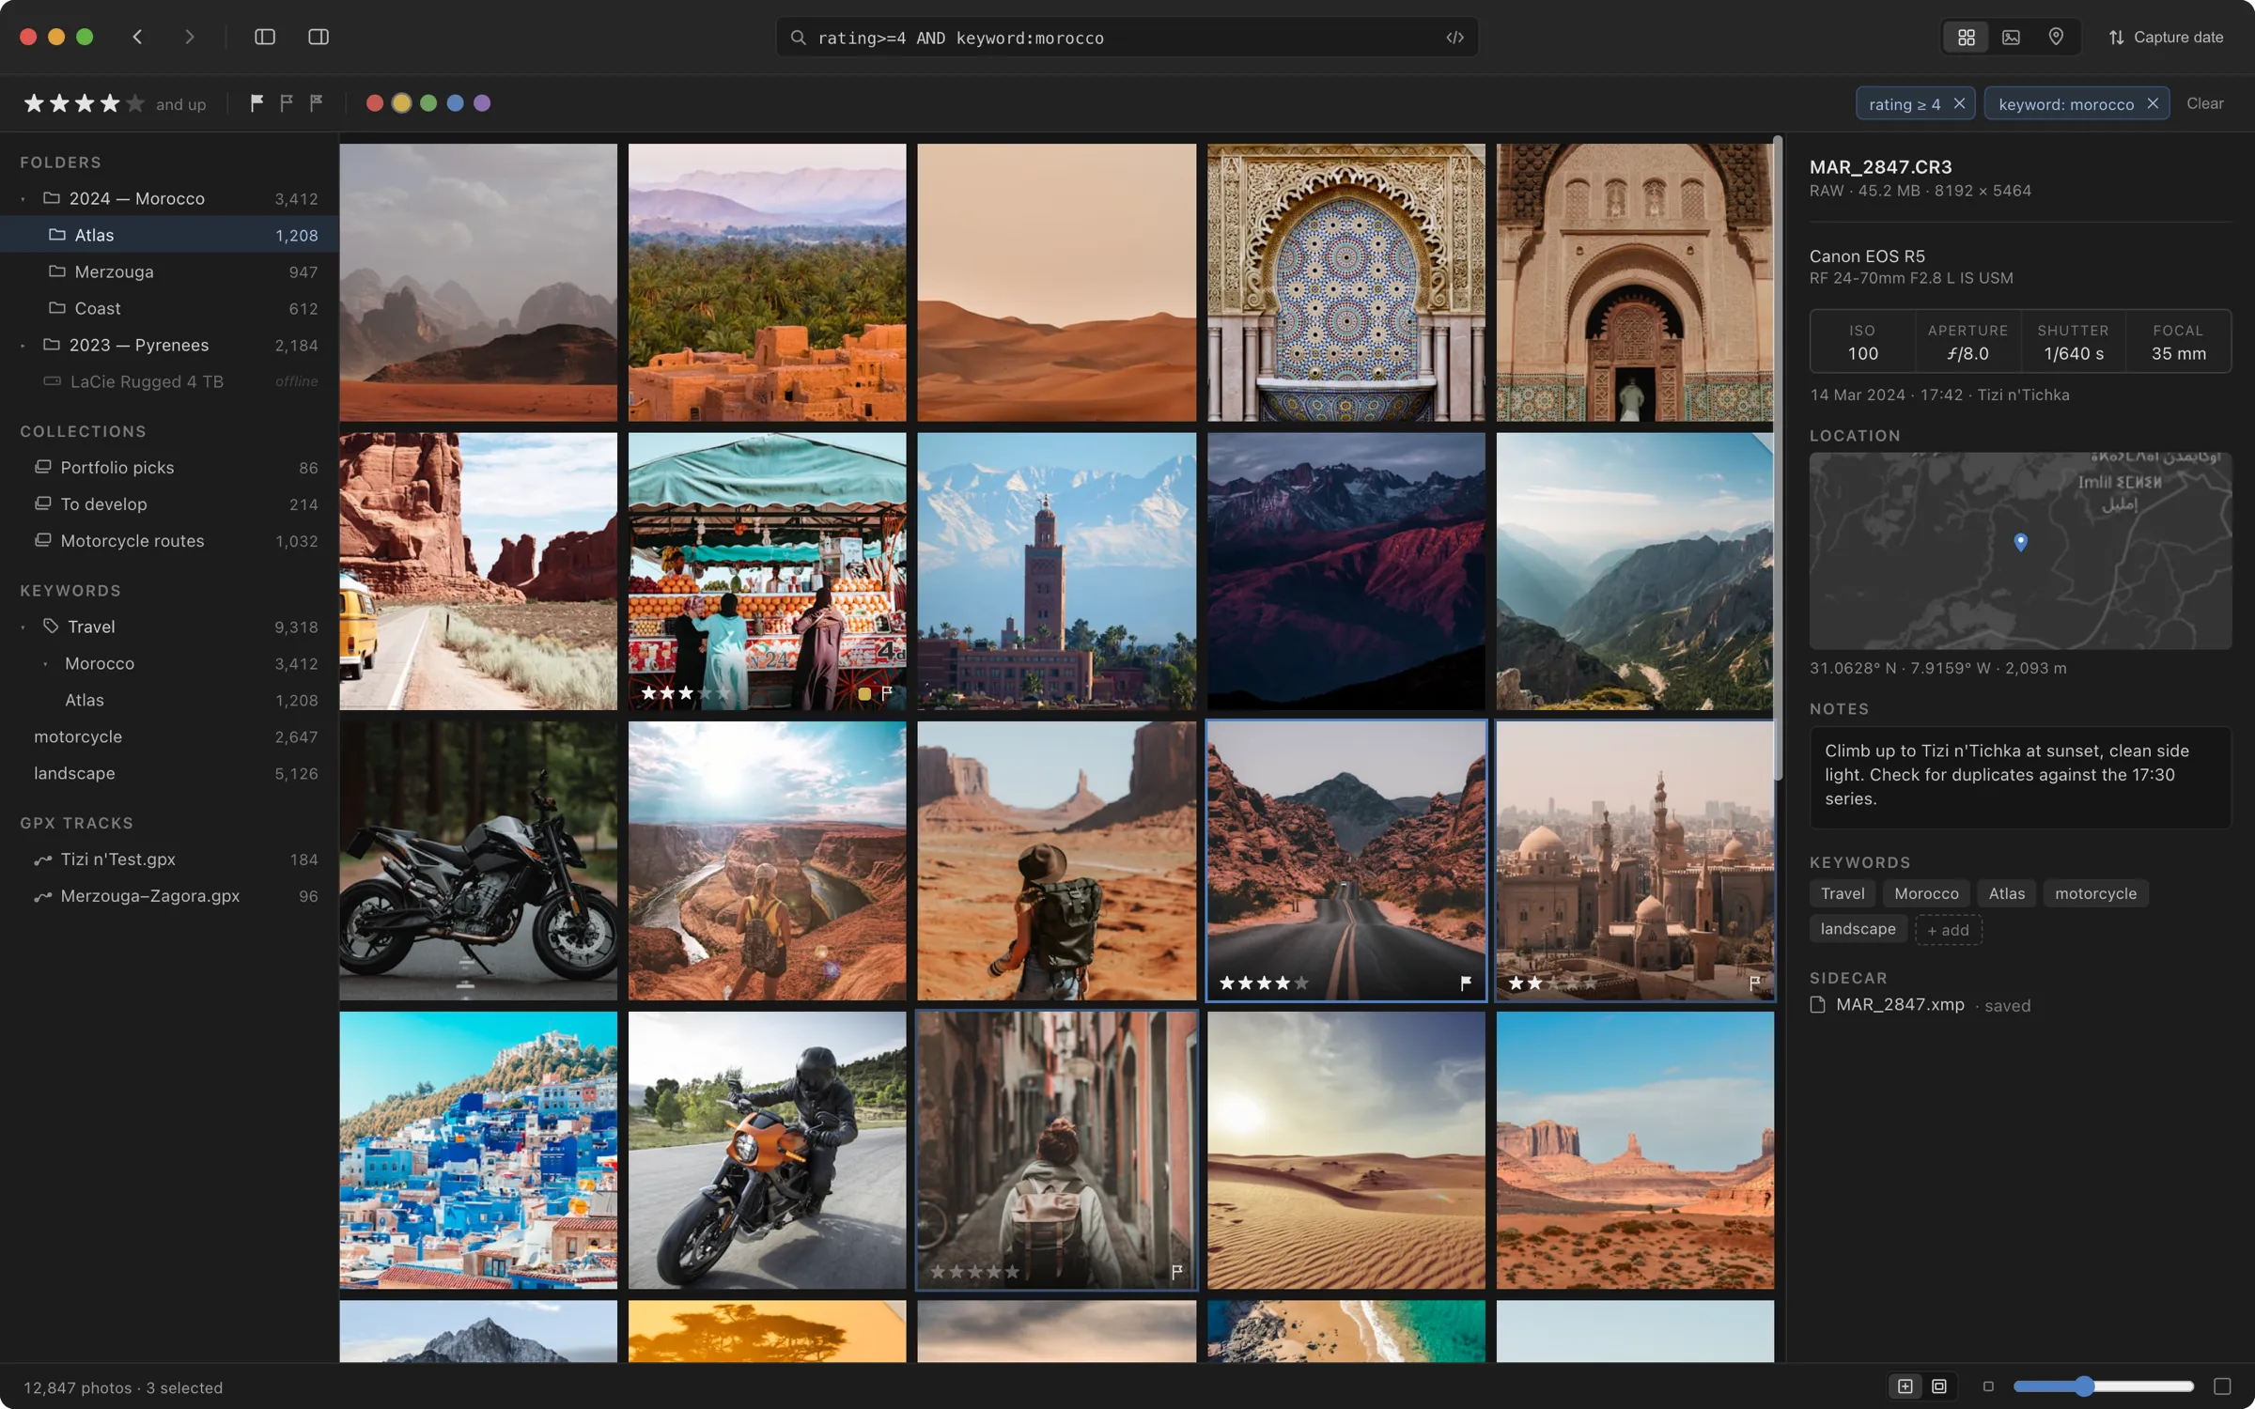The width and height of the screenshot is (2255, 1409).
Task: Switch to grid view
Action: click(x=1966, y=38)
